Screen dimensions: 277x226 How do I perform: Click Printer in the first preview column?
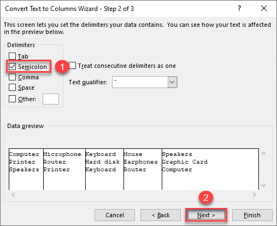(x=22, y=162)
